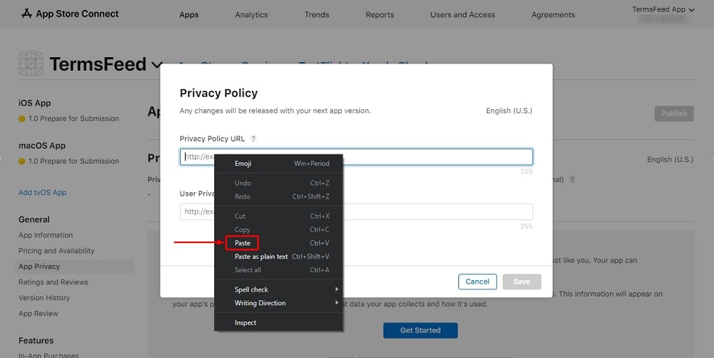This screenshot has height=358, width=714.
Task: Click the Get Started button
Action: (421, 330)
